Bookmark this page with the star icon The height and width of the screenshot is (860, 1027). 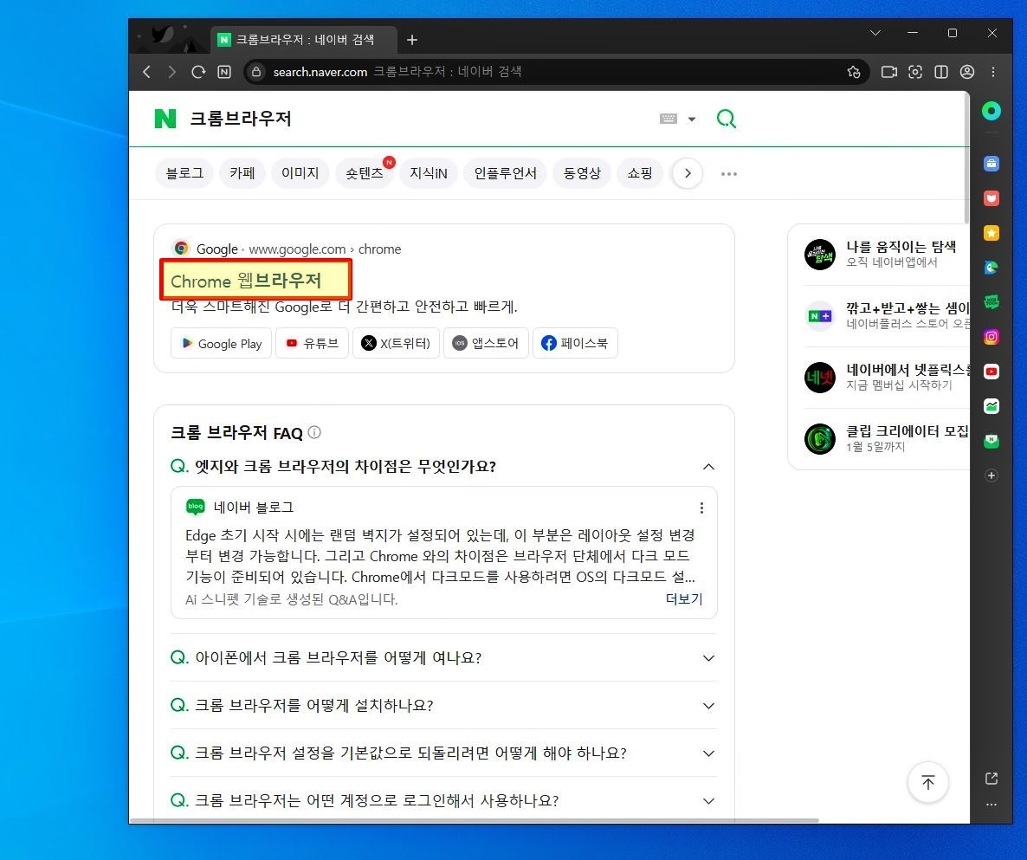[854, 72]
